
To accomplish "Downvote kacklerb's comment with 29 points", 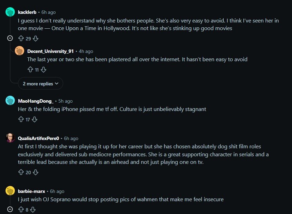I will pyautogui.click(x=36, y=39).
